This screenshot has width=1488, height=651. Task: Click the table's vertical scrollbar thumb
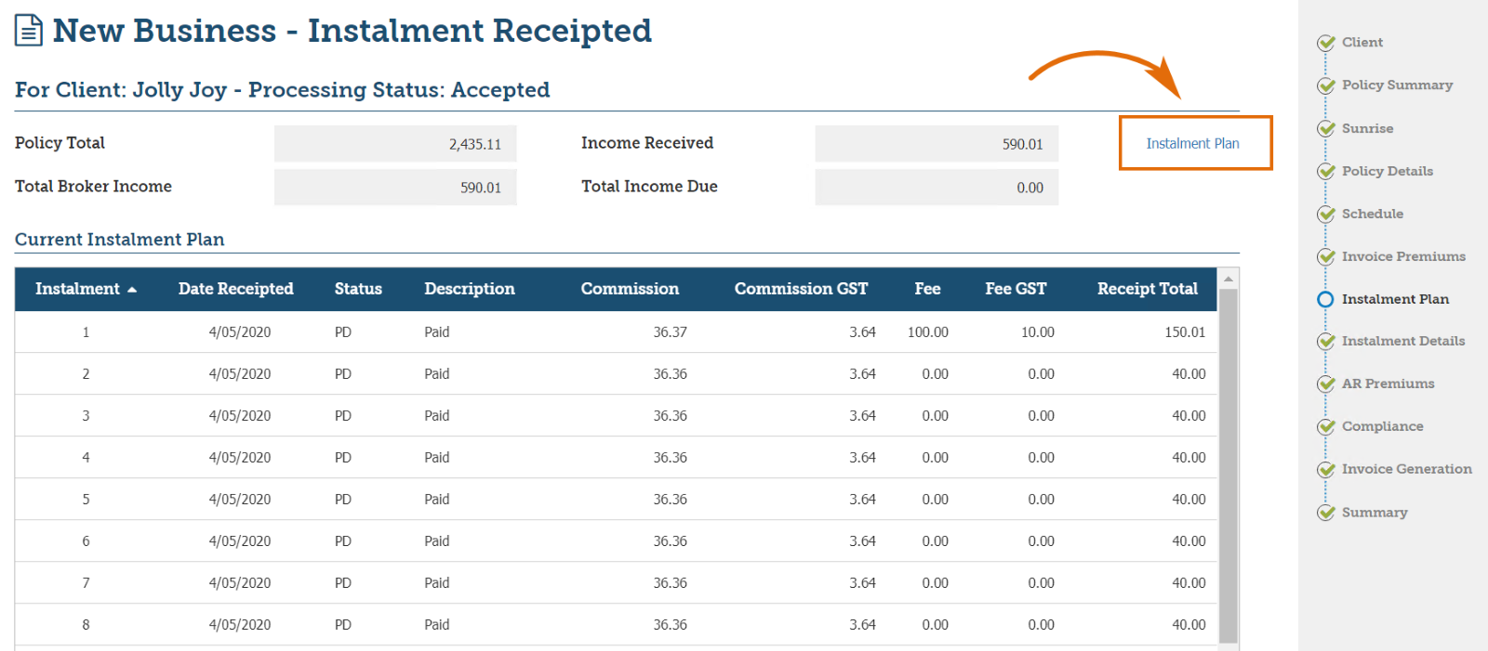point(1228,464)
